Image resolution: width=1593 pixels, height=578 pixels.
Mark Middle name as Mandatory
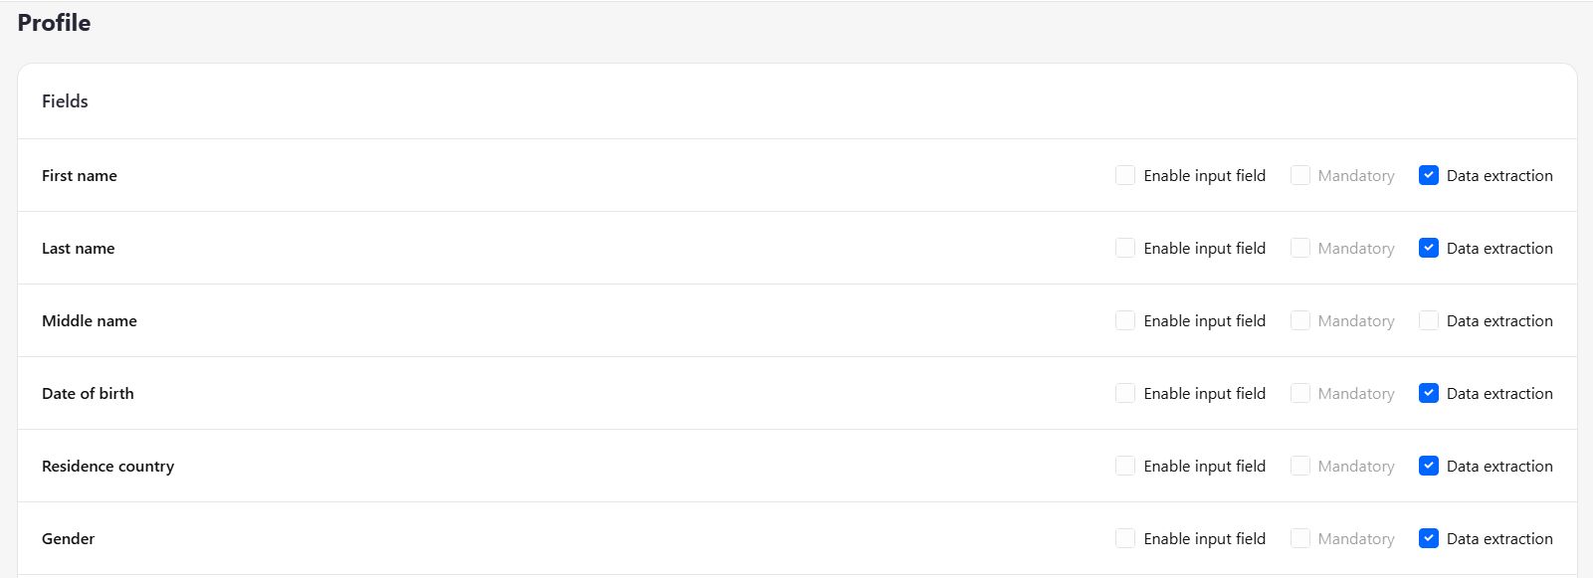pos(1300,320)
